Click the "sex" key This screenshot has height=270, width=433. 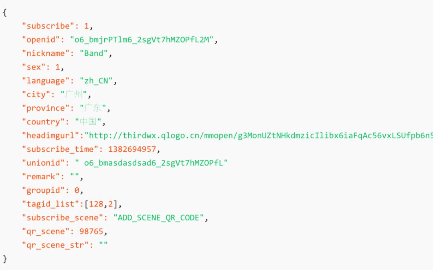pyautogui.click(x=34, y=67)
